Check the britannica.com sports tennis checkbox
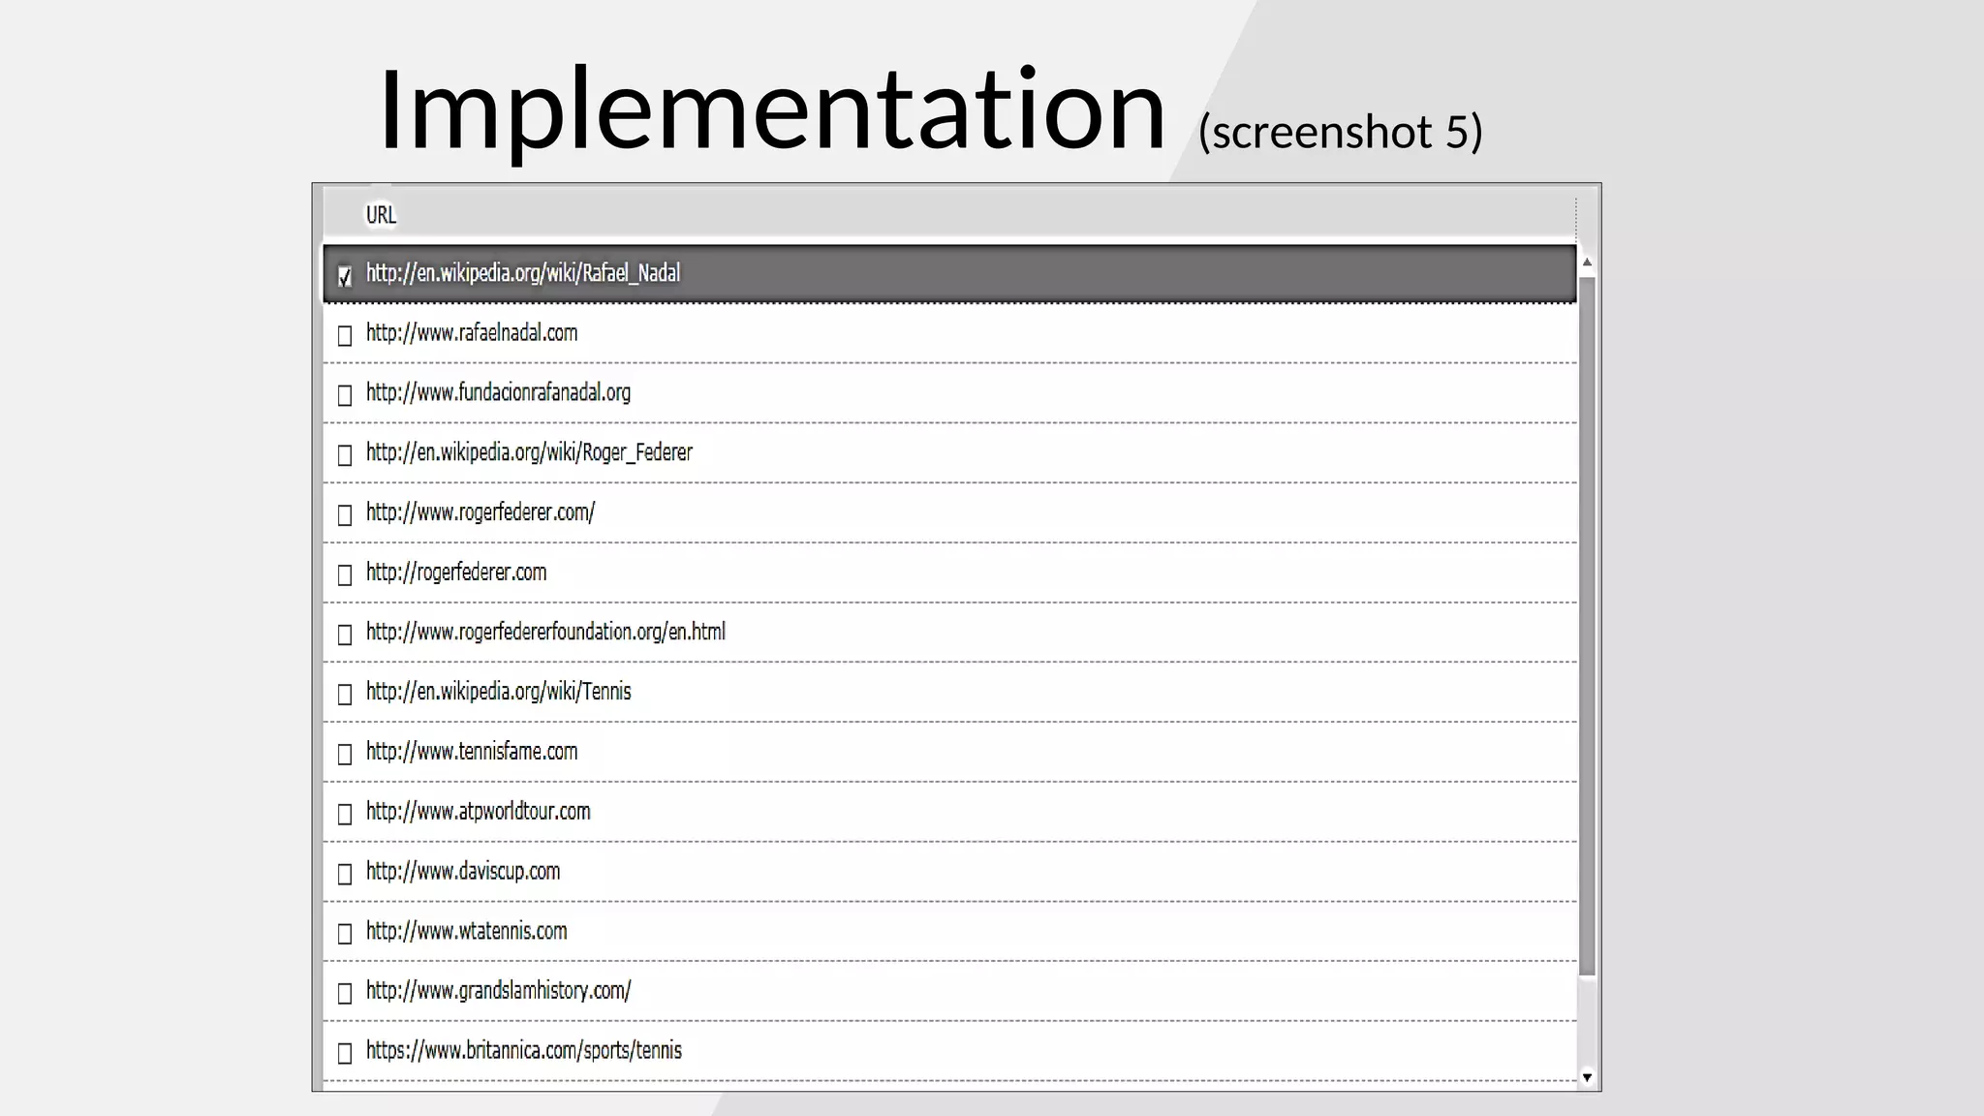Image resolution: width=1984 pixels, height=1116 pixels. 345,1053
